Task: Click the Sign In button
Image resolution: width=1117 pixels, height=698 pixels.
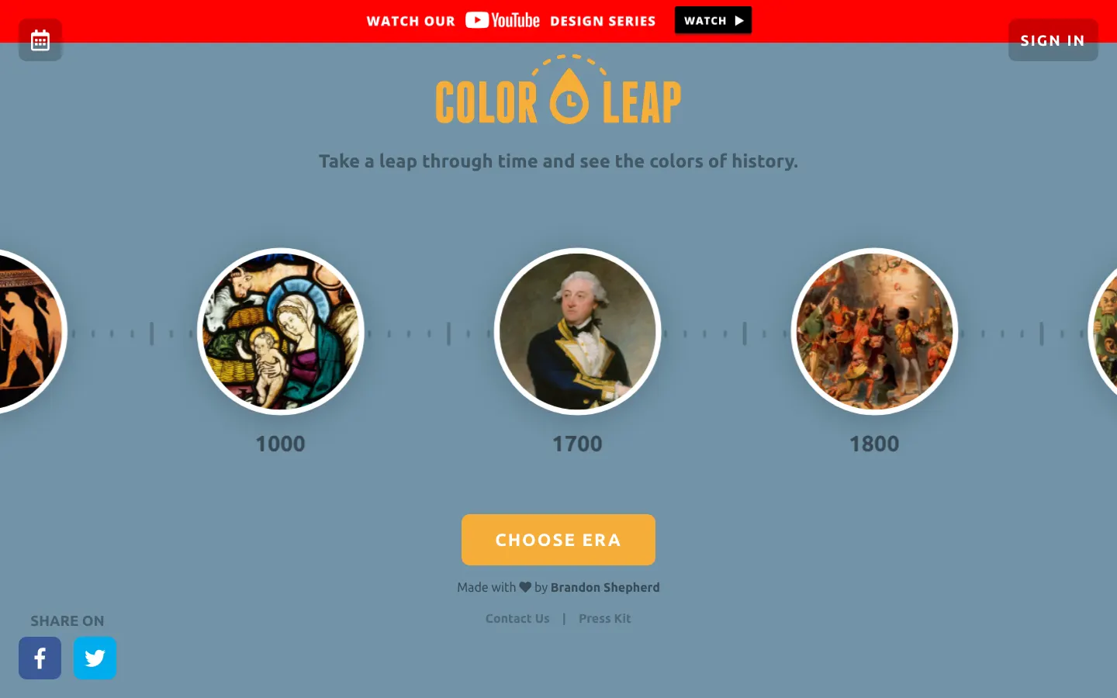Action: click(1053, 40)
